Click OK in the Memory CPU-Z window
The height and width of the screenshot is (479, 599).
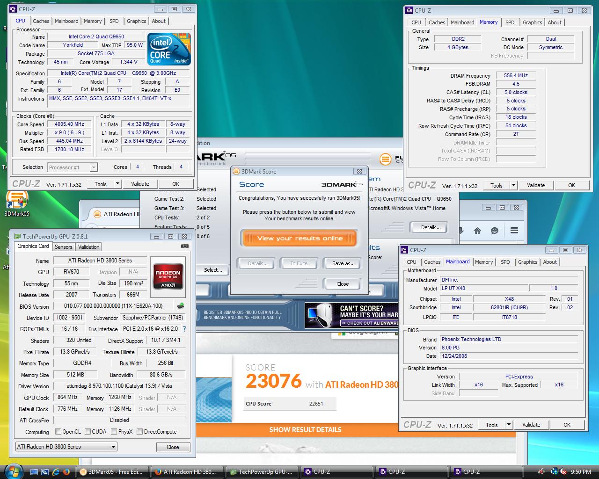571,185
